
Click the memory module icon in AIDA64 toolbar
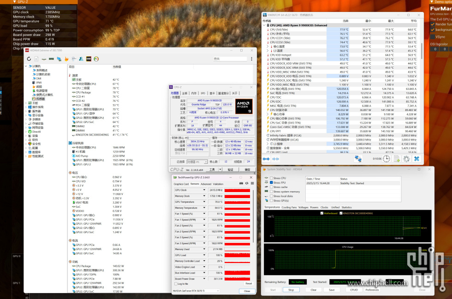(51, 59)
